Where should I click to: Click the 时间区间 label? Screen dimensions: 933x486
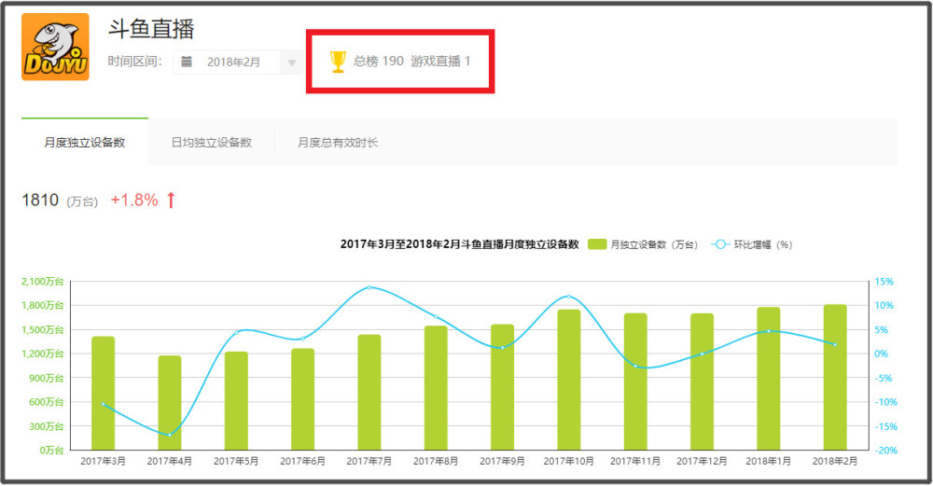pos(135,62)
